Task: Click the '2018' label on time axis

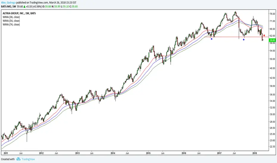Action: coord(255,153)
